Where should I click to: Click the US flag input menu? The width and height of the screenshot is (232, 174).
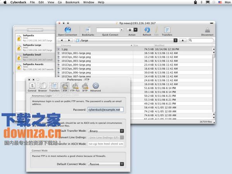220,2
